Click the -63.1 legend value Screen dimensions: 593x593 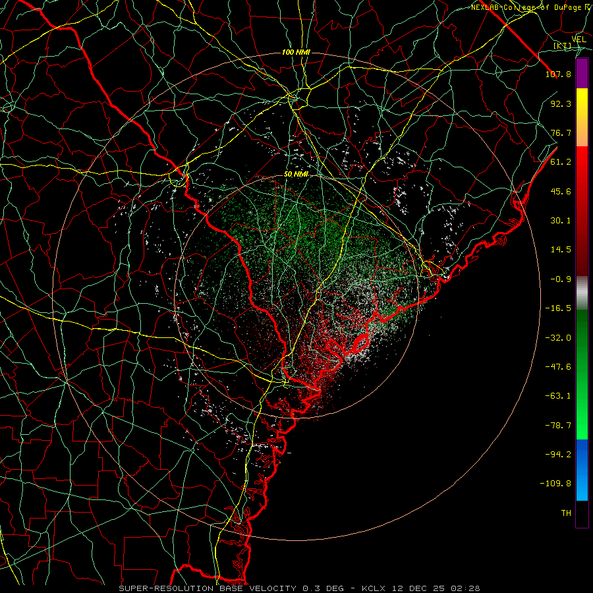click(558, 396)
